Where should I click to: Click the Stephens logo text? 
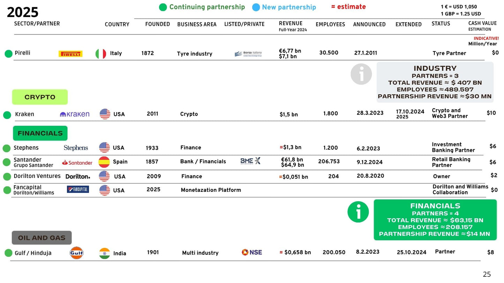coord(76,148)
